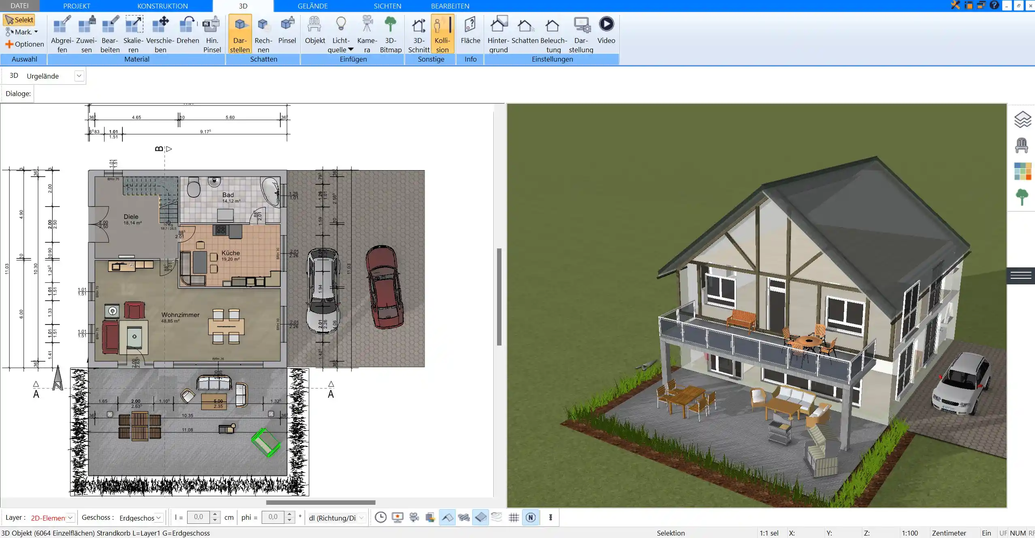Open the Optionen button
Viewport: 1035px width, 538px height.
[x=24, y=44]
